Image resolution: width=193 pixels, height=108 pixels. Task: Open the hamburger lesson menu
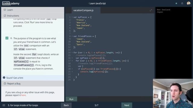click(4, 105)
